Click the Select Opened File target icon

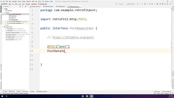(x=20, y=7)
